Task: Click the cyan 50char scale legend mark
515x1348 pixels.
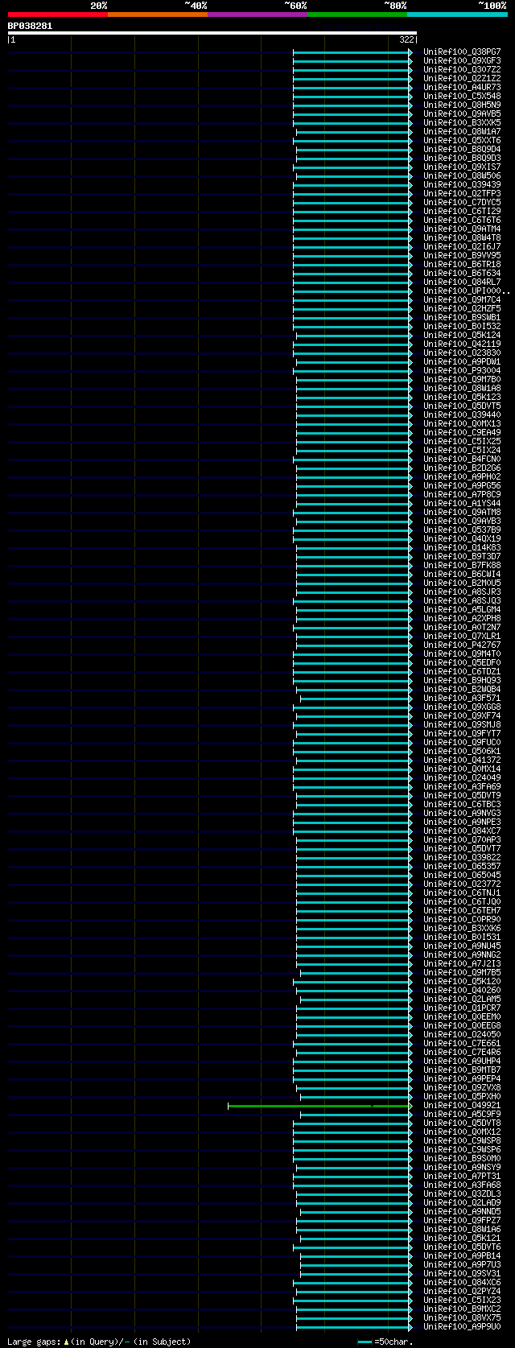Action: point(365,1342)
